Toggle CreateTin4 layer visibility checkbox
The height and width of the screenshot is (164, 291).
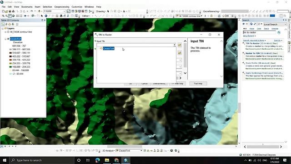[x=8, y=39]
